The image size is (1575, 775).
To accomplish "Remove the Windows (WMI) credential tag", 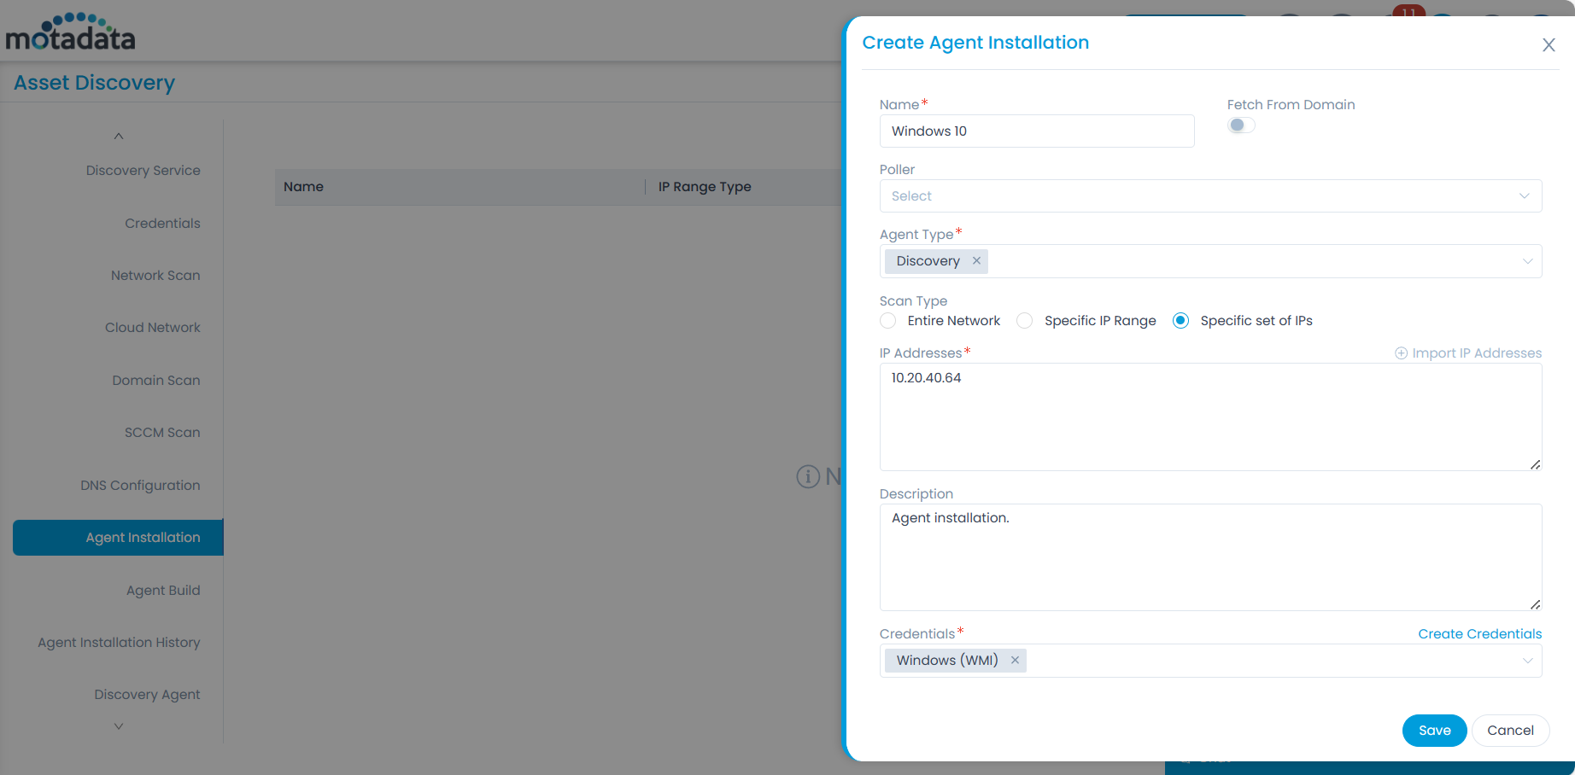I will 1015,661.
